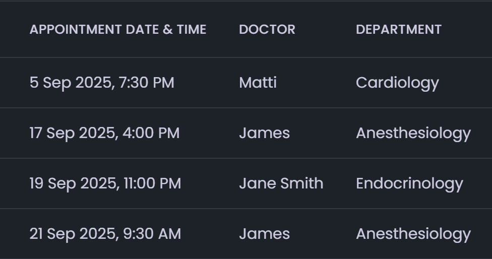This screenshot has width=492, height=259.
Task: Click the date text 19 Sep 2025
Action: pyautogui.click(x=73, y=183)
